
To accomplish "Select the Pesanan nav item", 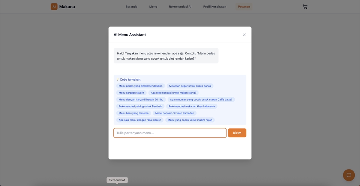I will point(244,6).
